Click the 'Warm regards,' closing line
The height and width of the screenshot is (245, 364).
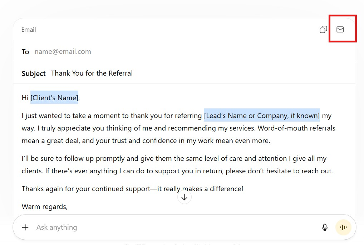(x=45, y=206)
